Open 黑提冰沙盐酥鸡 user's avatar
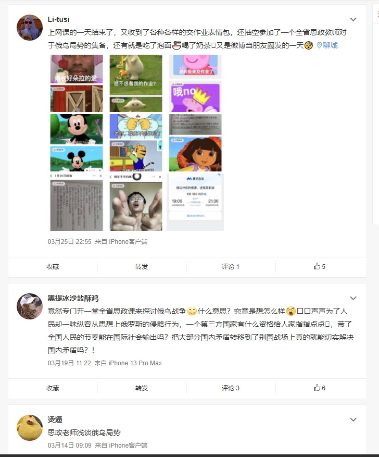The image size is (379, 457). 30,306
